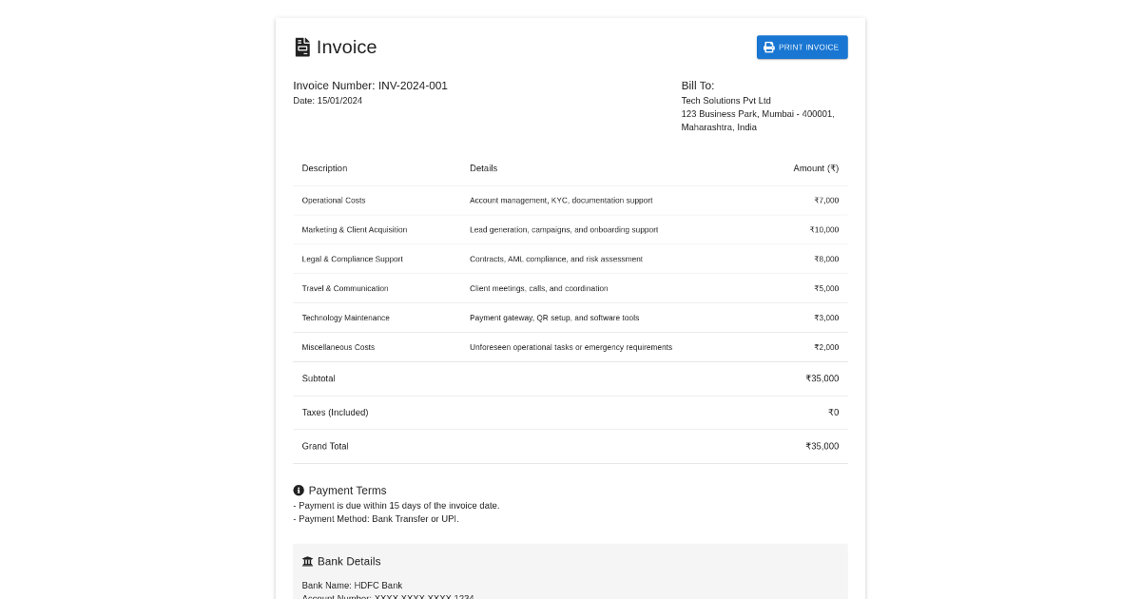Click the Amount (₹) column header

(816, 168)
